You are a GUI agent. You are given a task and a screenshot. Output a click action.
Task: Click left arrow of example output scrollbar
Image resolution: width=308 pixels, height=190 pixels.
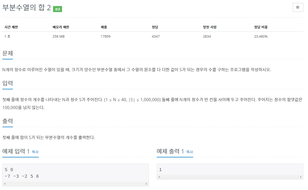[159, 177]
